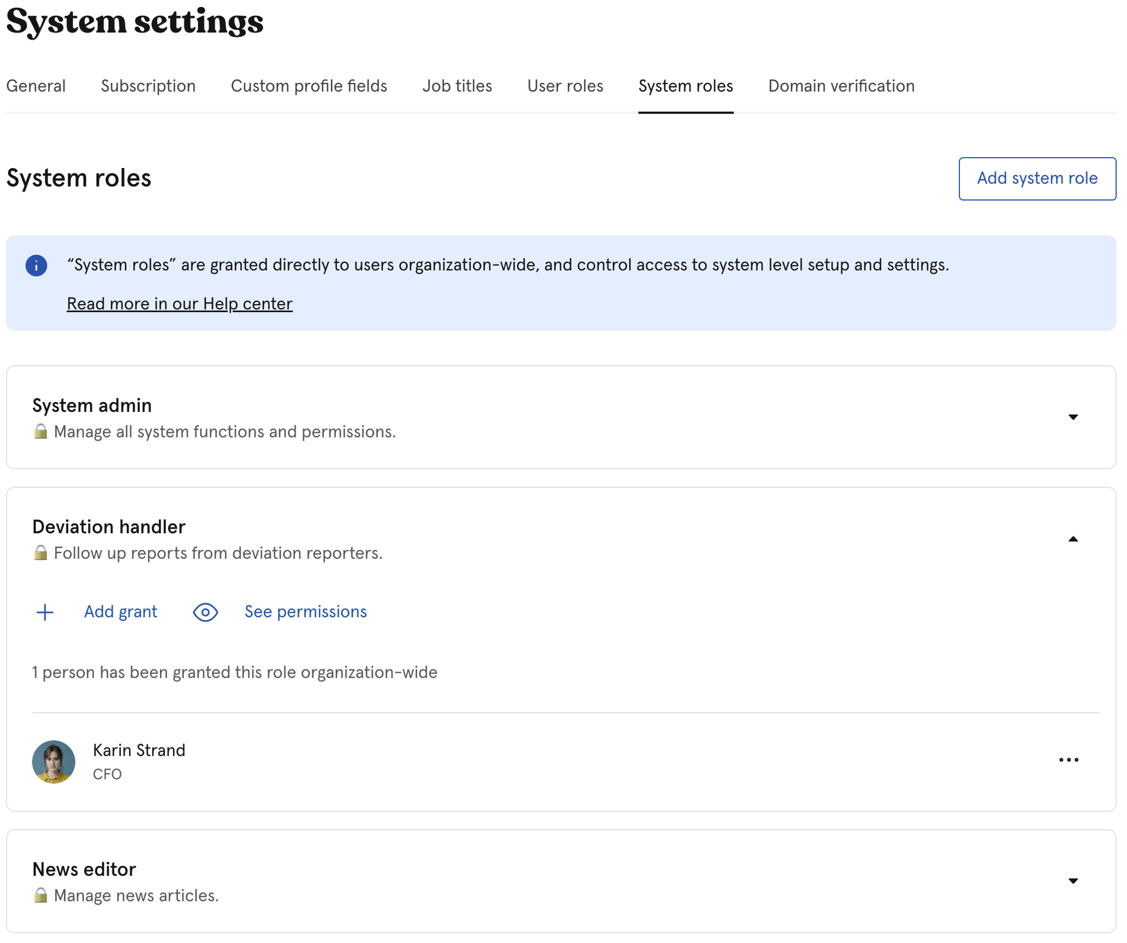
Task: Click Karin Strand's profile avatar
Action: click(x=54, y=762)
